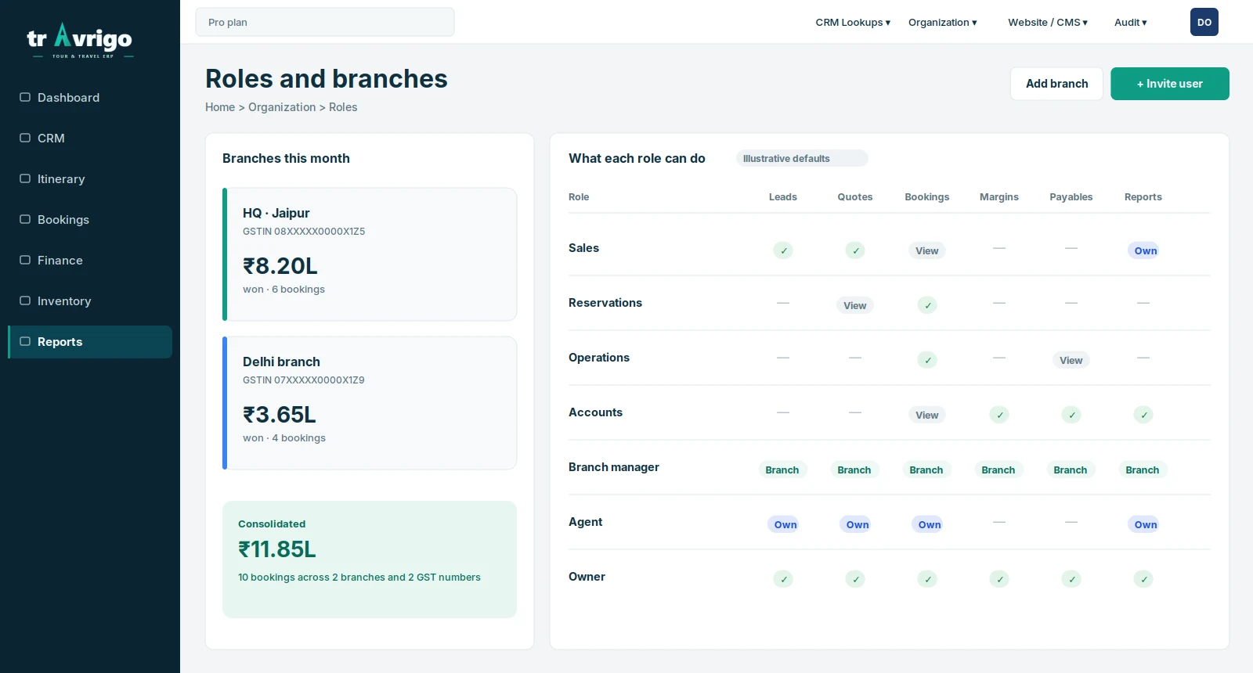Click the Consolidated ₹11.85L summary card

click(370, 560)
